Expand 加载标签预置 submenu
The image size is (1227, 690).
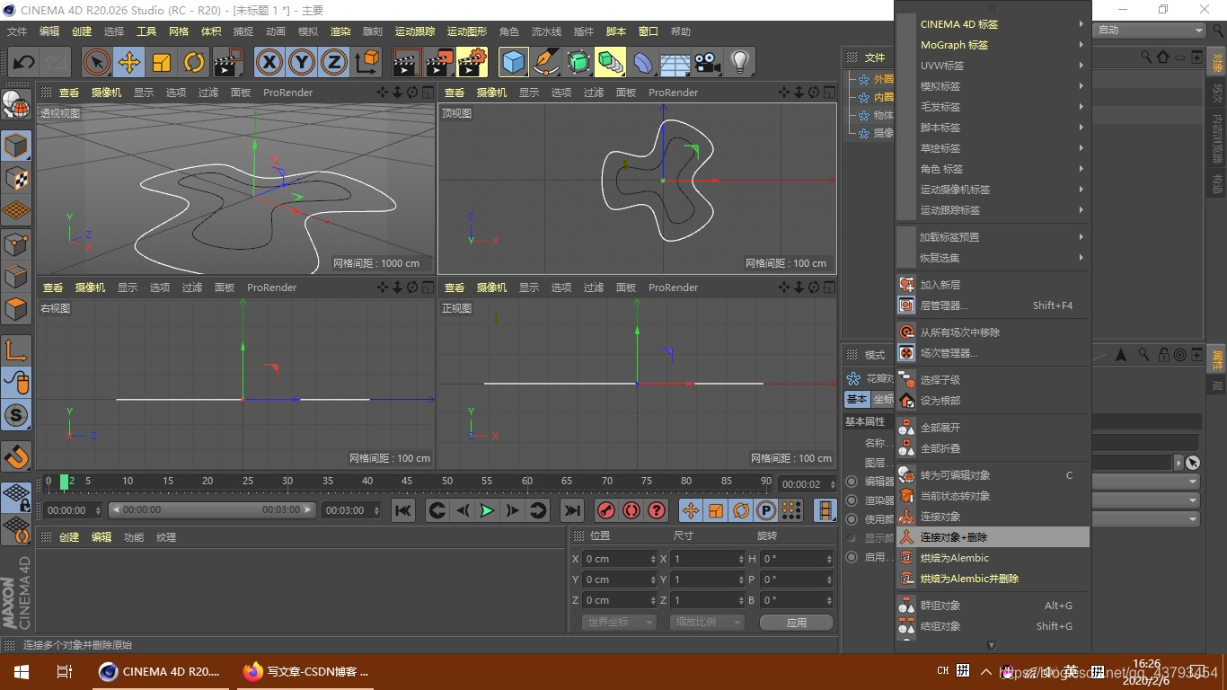point(993,237)
